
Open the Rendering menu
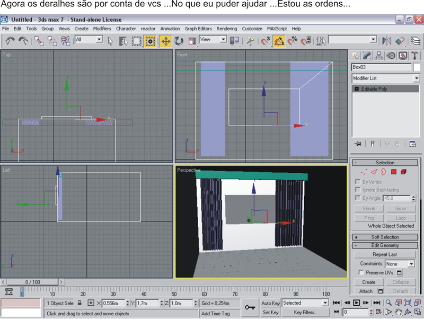pyautogui.click(x=227, y=29)
